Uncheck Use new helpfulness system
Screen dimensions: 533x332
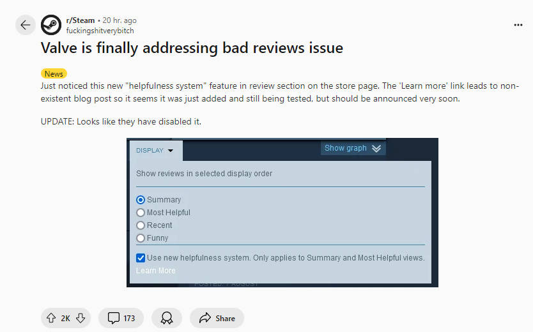[141, 258]
